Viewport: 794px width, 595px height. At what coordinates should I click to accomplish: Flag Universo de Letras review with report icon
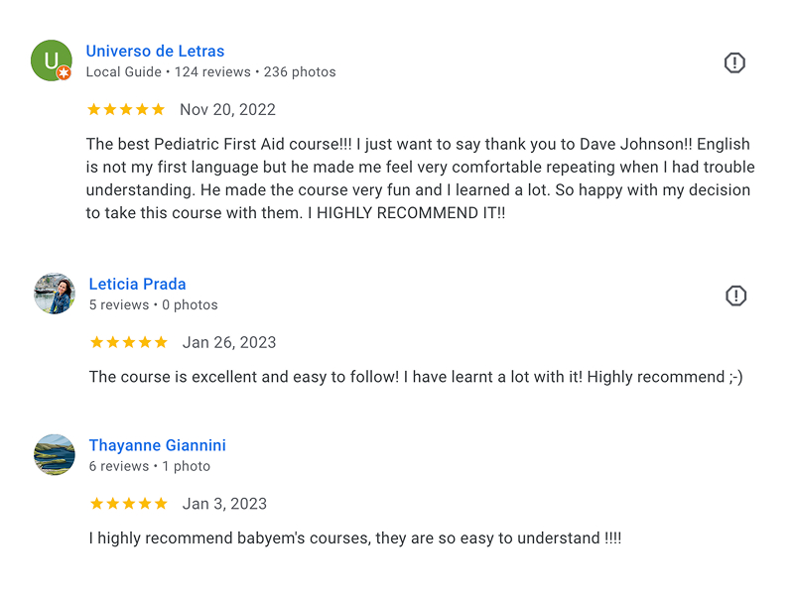[x=734, y=62]
